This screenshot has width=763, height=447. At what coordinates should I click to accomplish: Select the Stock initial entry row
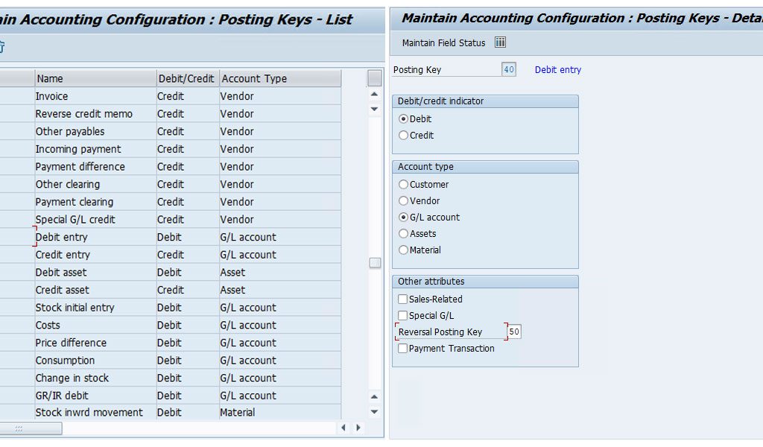[75, 308]
